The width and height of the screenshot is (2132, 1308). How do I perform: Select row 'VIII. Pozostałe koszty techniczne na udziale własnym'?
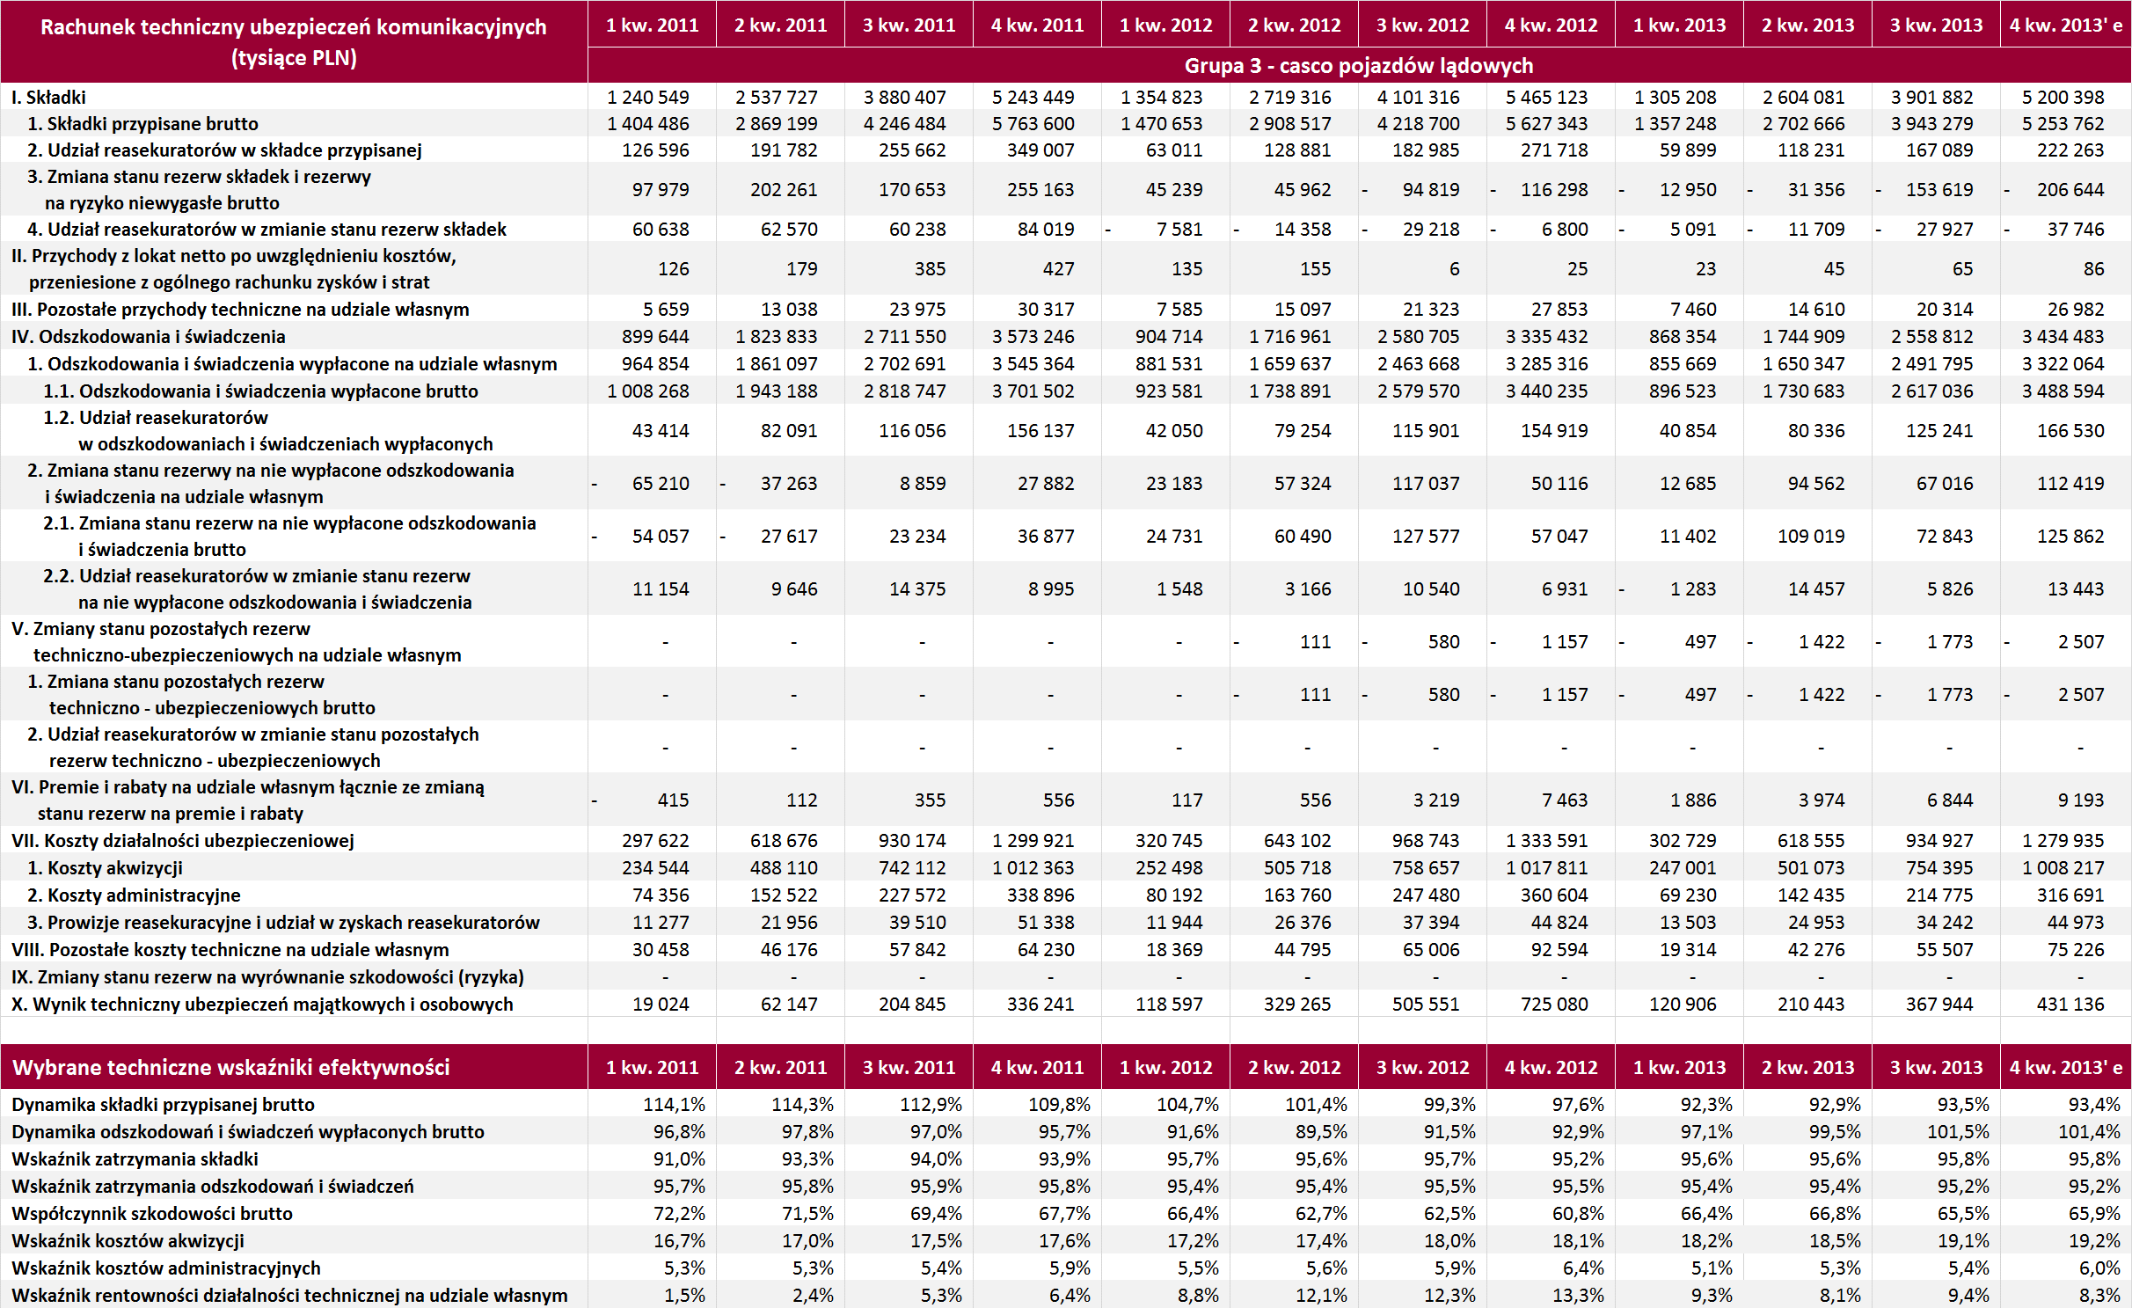tap(230, 949)
